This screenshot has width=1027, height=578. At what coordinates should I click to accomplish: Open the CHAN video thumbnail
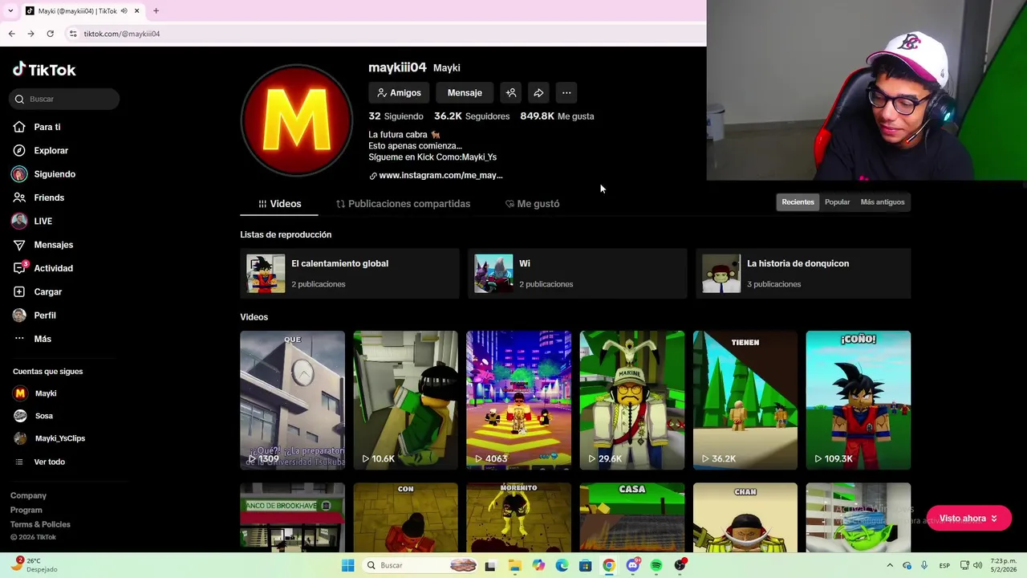pyautogui.click(x=745, y=518)
